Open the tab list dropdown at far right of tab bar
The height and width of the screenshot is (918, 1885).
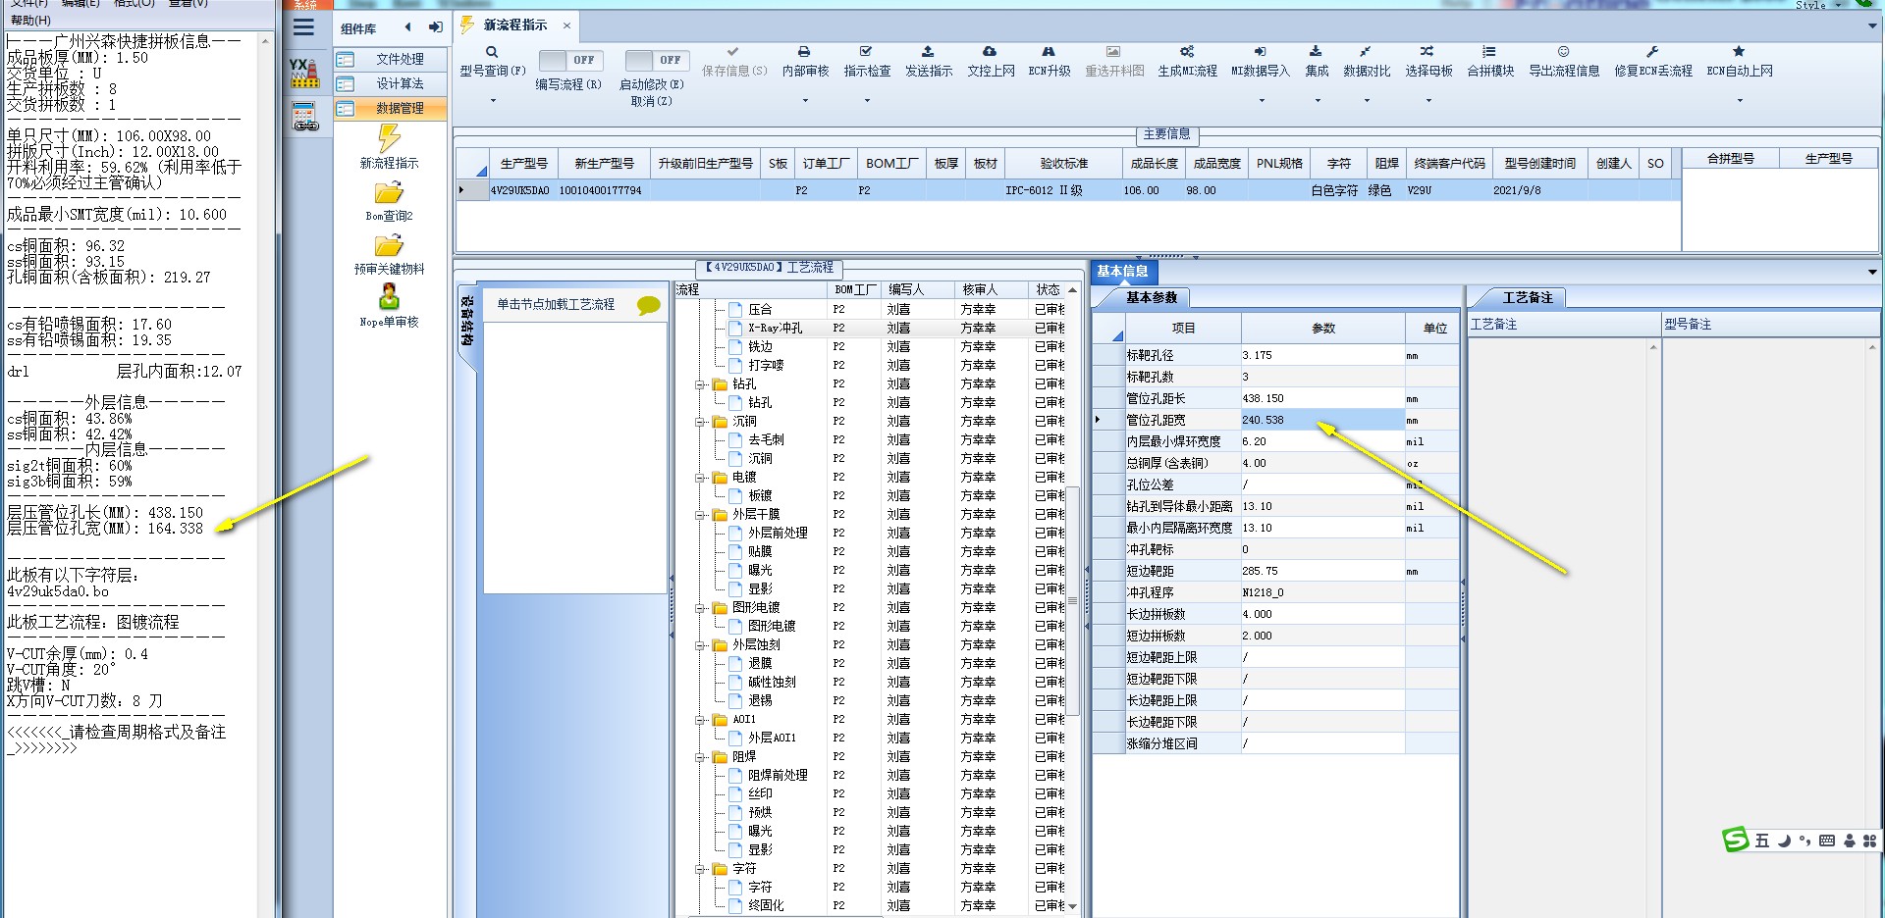pyautogui.click(x=1872, y=25)
